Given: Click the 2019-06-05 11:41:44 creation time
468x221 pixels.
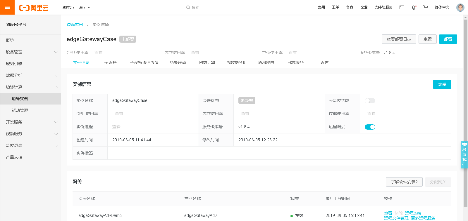Looking at the screenshot, I should (132, 140).
